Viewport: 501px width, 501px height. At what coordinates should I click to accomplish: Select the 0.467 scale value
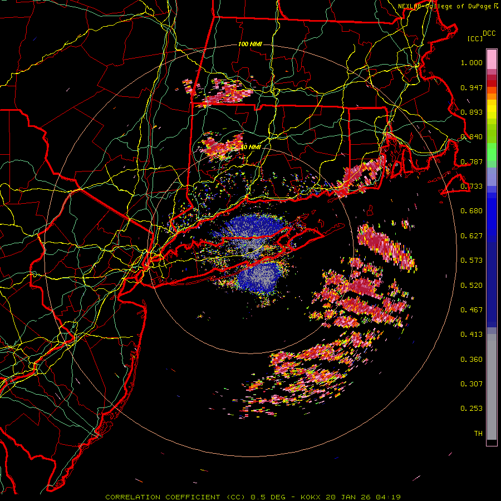click(471, 310)
